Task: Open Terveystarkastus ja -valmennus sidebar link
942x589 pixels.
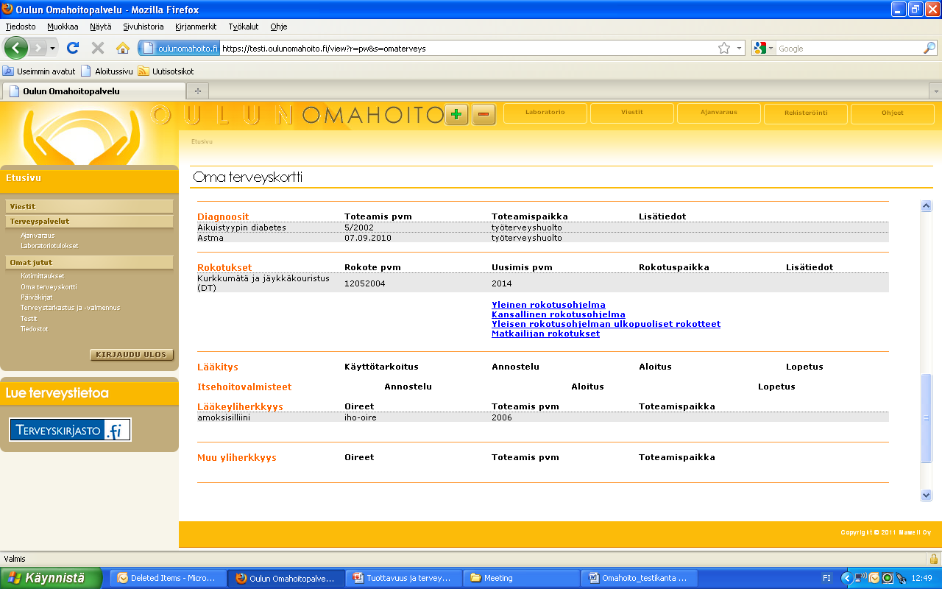Action: [70, 308]
